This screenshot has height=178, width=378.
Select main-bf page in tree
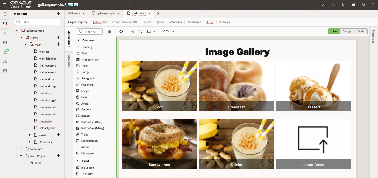pyautogui.click(x=44, y=52)
